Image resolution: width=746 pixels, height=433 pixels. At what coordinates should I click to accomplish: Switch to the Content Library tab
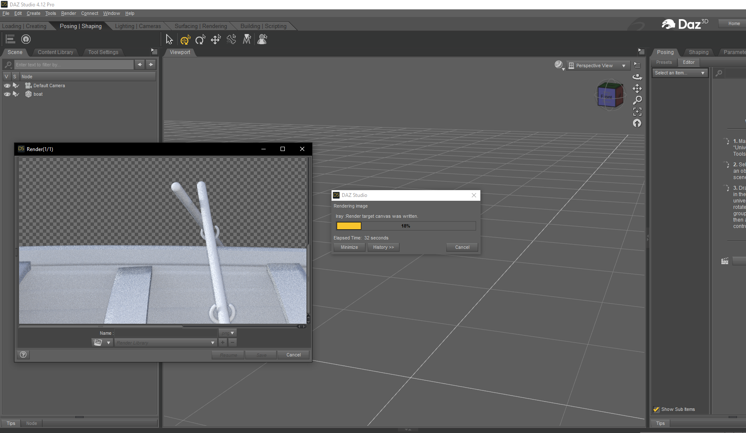click(56, 52)
